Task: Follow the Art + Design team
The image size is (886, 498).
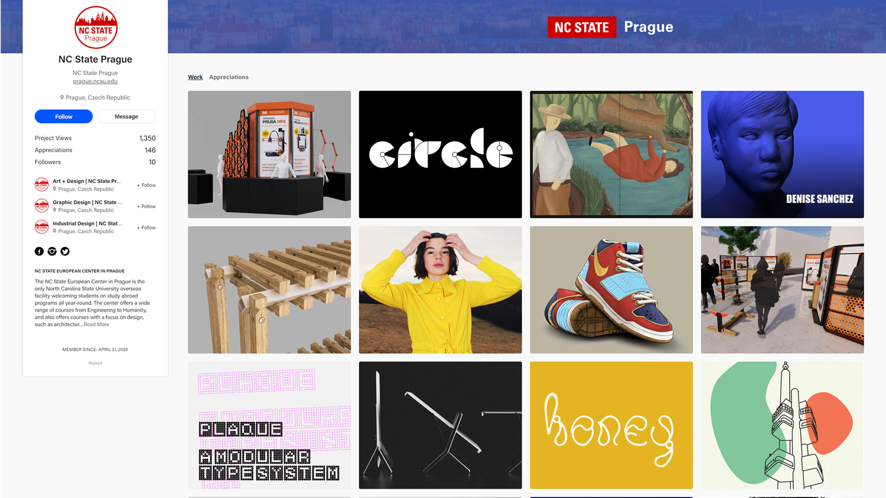Action: tap(146, 185)
